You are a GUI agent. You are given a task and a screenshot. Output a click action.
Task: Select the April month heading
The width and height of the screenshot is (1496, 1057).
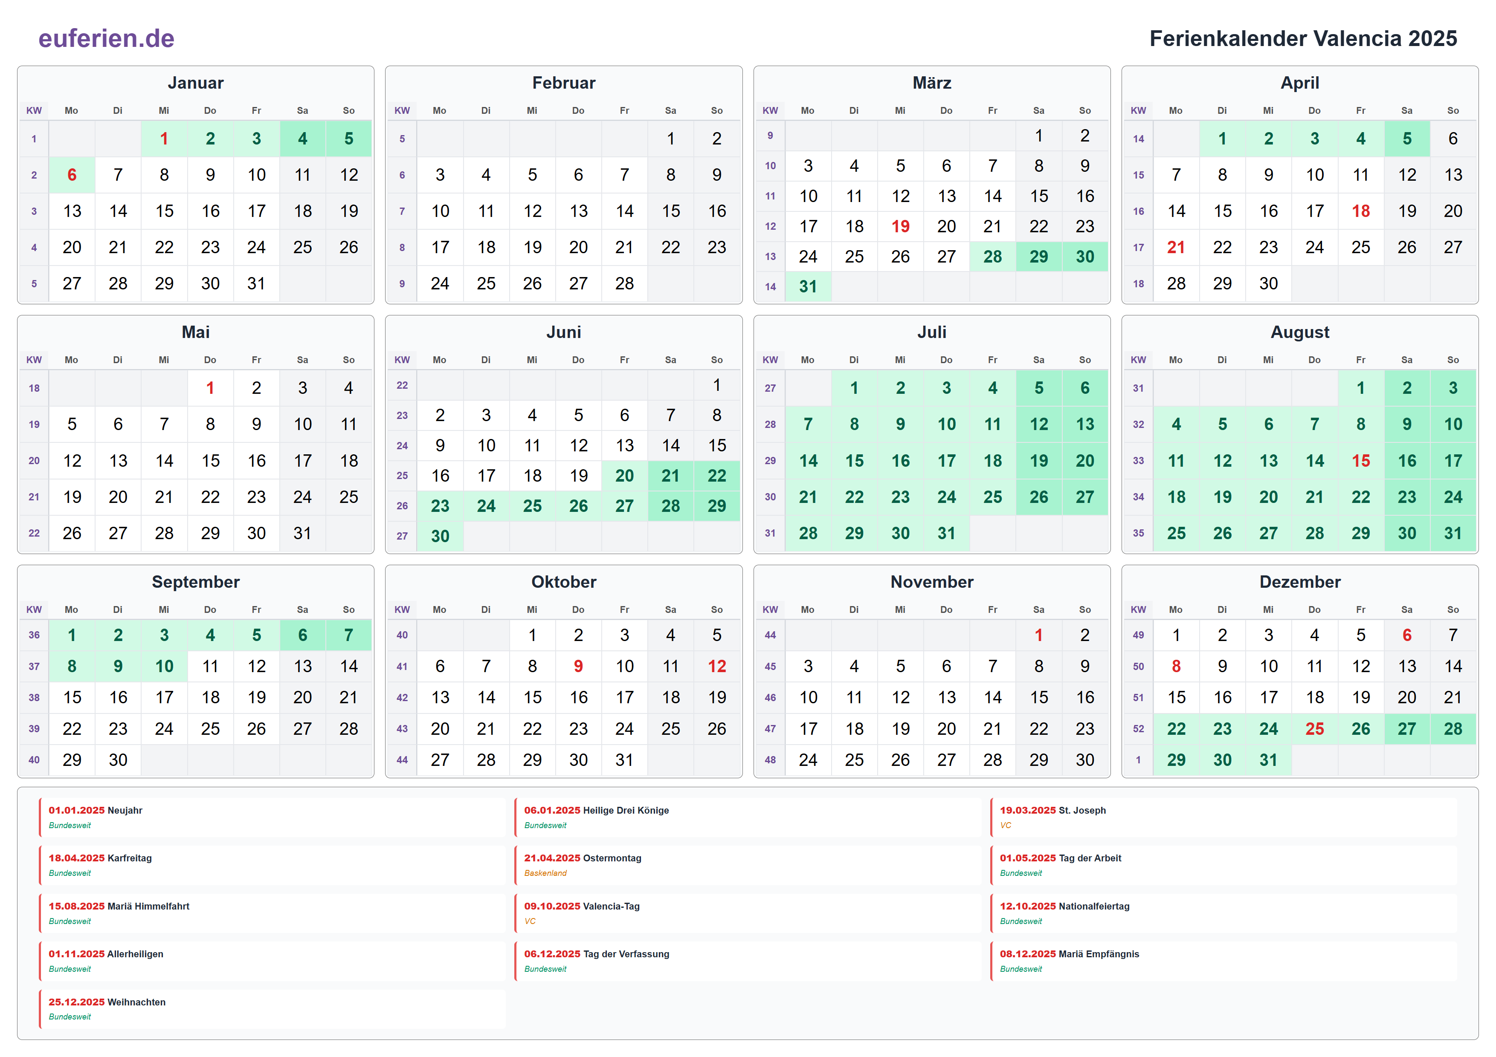click(1300, 83)
